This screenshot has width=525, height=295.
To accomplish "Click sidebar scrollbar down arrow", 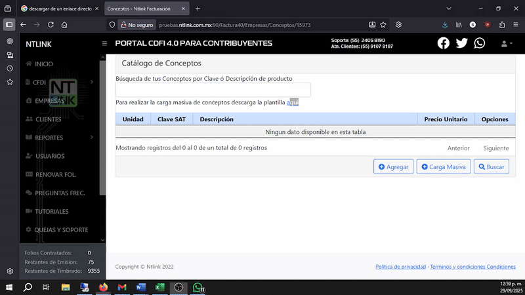I will (x=103, y=240).
